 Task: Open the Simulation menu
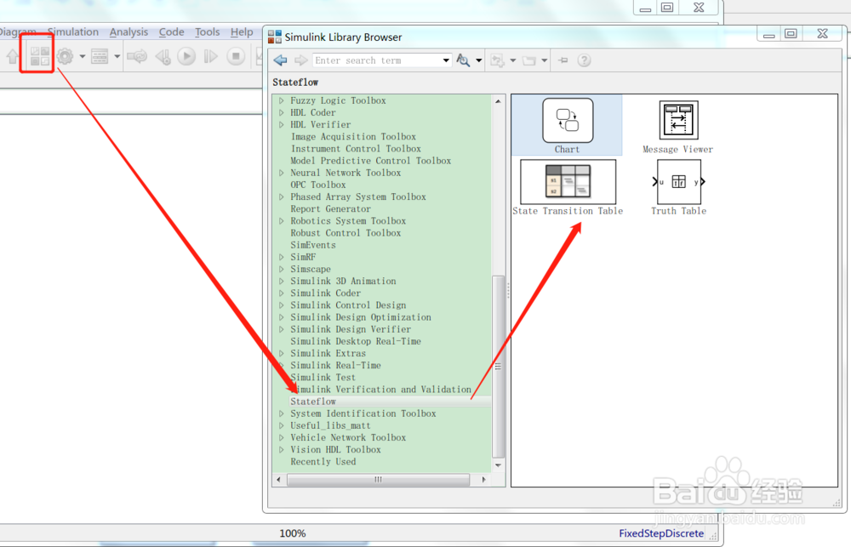[72, 32]
